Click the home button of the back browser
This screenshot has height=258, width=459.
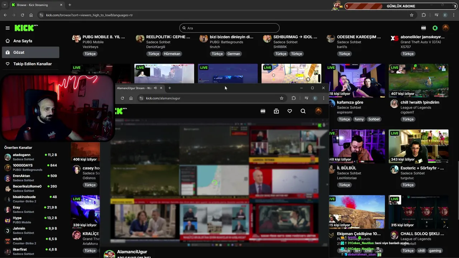[x=31, y=15]
